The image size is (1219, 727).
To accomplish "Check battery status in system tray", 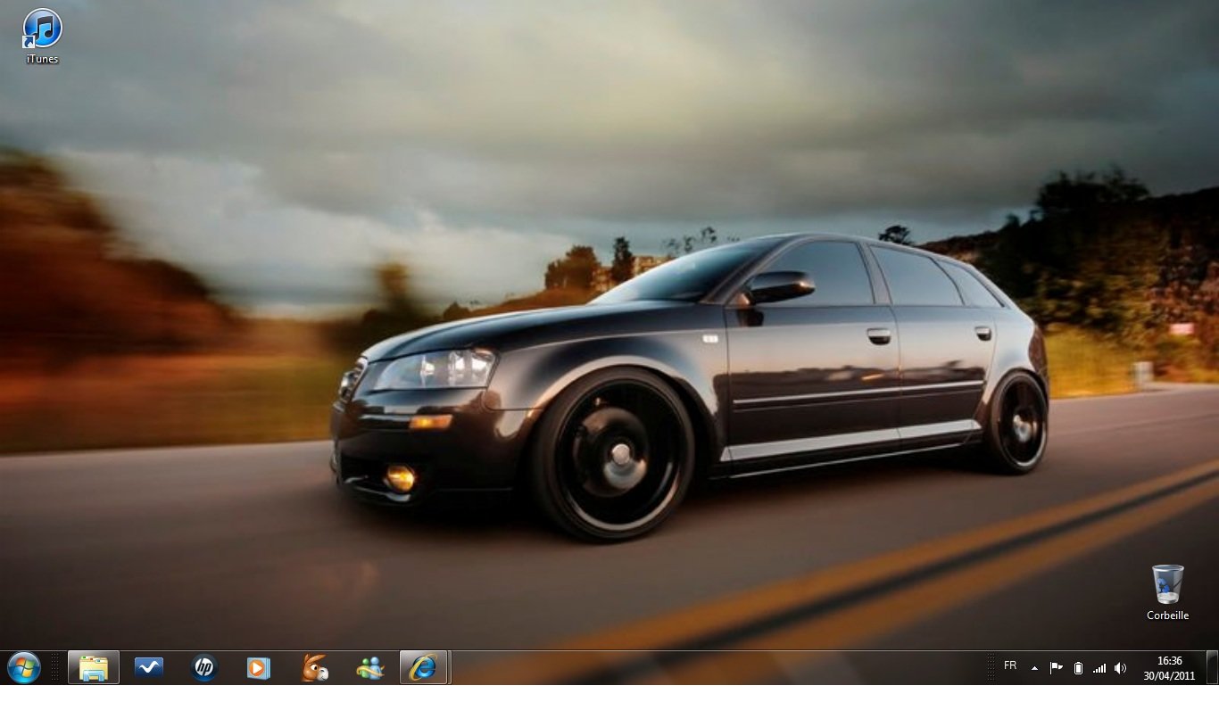I will pos(1078,668).
